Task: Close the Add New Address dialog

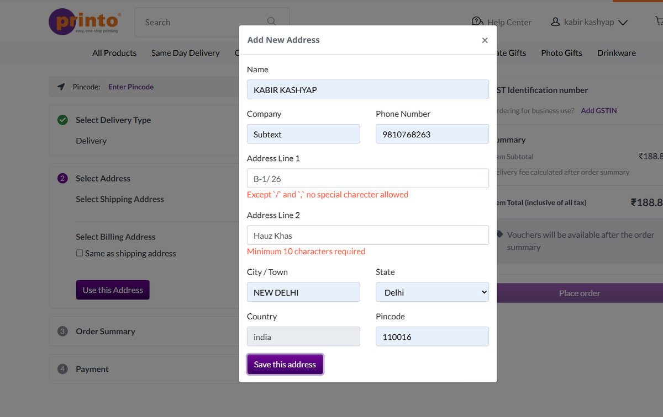Action: point(485,40)
